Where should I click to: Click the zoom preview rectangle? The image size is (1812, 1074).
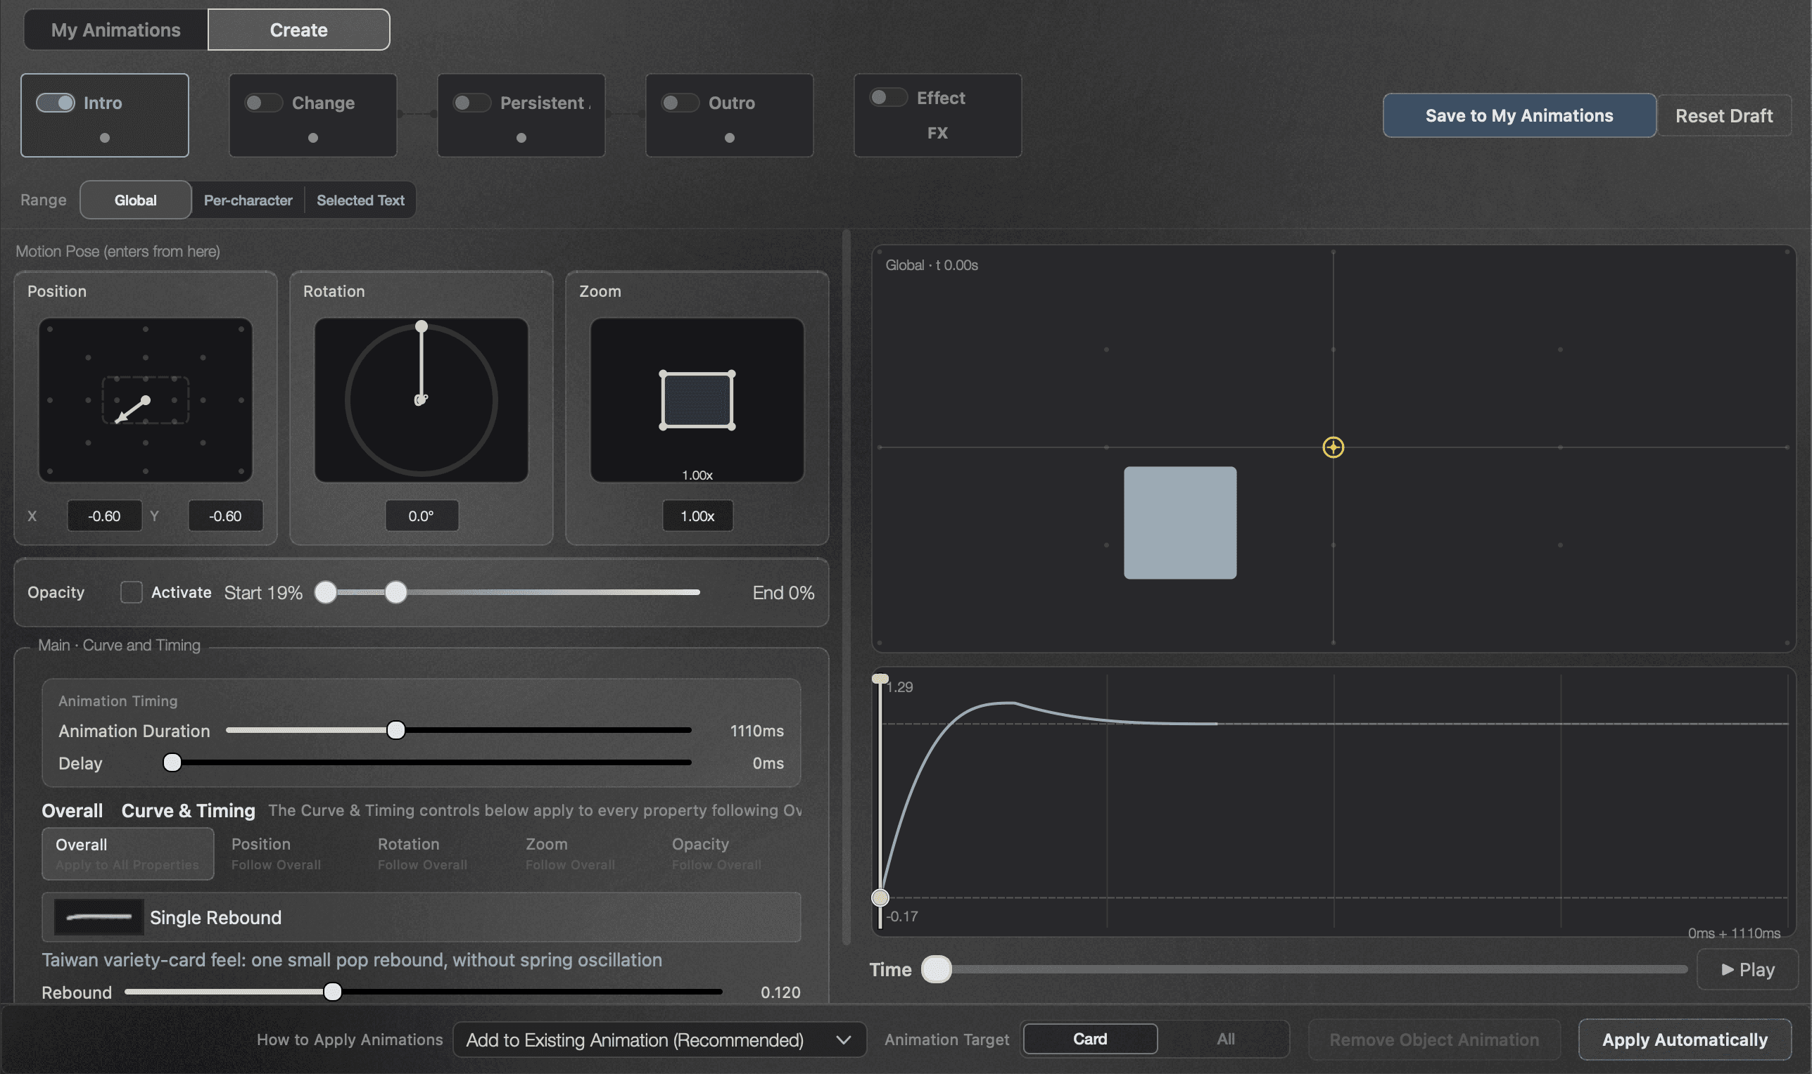tap(697, 399)
